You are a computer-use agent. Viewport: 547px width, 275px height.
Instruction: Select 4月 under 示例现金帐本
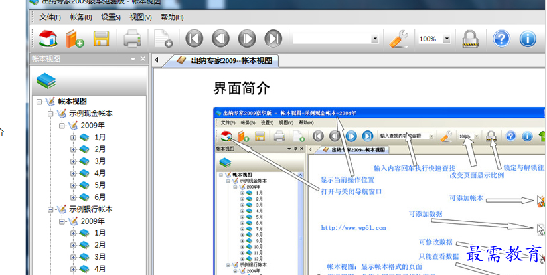100,173
